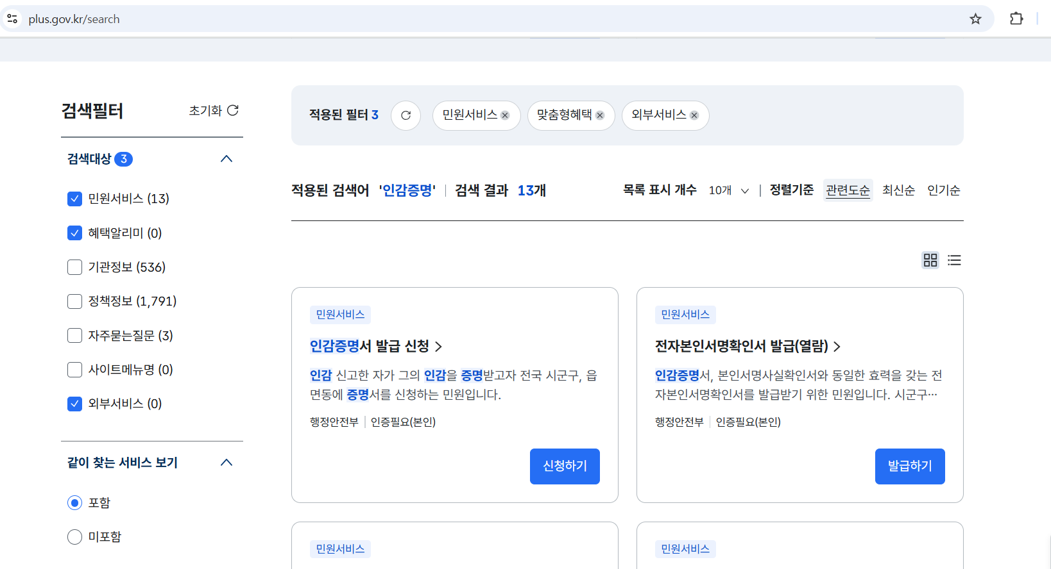Select the 미포함 radio button
The image size is (1051, 569).
(x=74, y=536)
